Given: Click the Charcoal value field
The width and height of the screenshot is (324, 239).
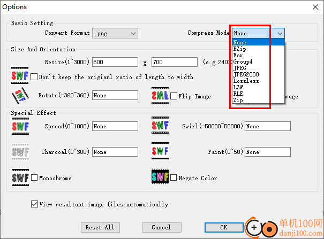Looking at the screenshot, I should (x=115, y=152).
